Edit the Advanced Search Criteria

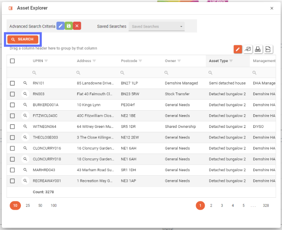point(60,26)
